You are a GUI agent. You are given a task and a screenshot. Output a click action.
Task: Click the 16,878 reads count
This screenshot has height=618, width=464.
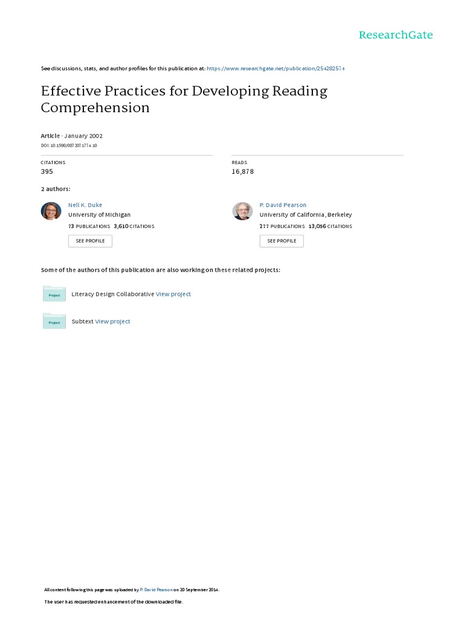[243, 172]
